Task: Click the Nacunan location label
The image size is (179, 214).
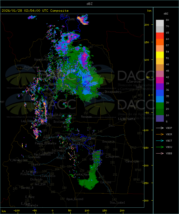Action: (86, 117)
